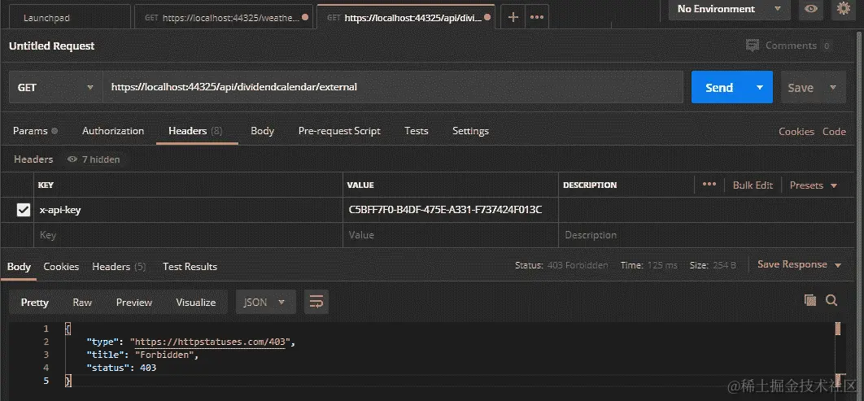Click the Comments speech bubble icon
Screen dimensions: 864x401
click(x=753, y=46)
